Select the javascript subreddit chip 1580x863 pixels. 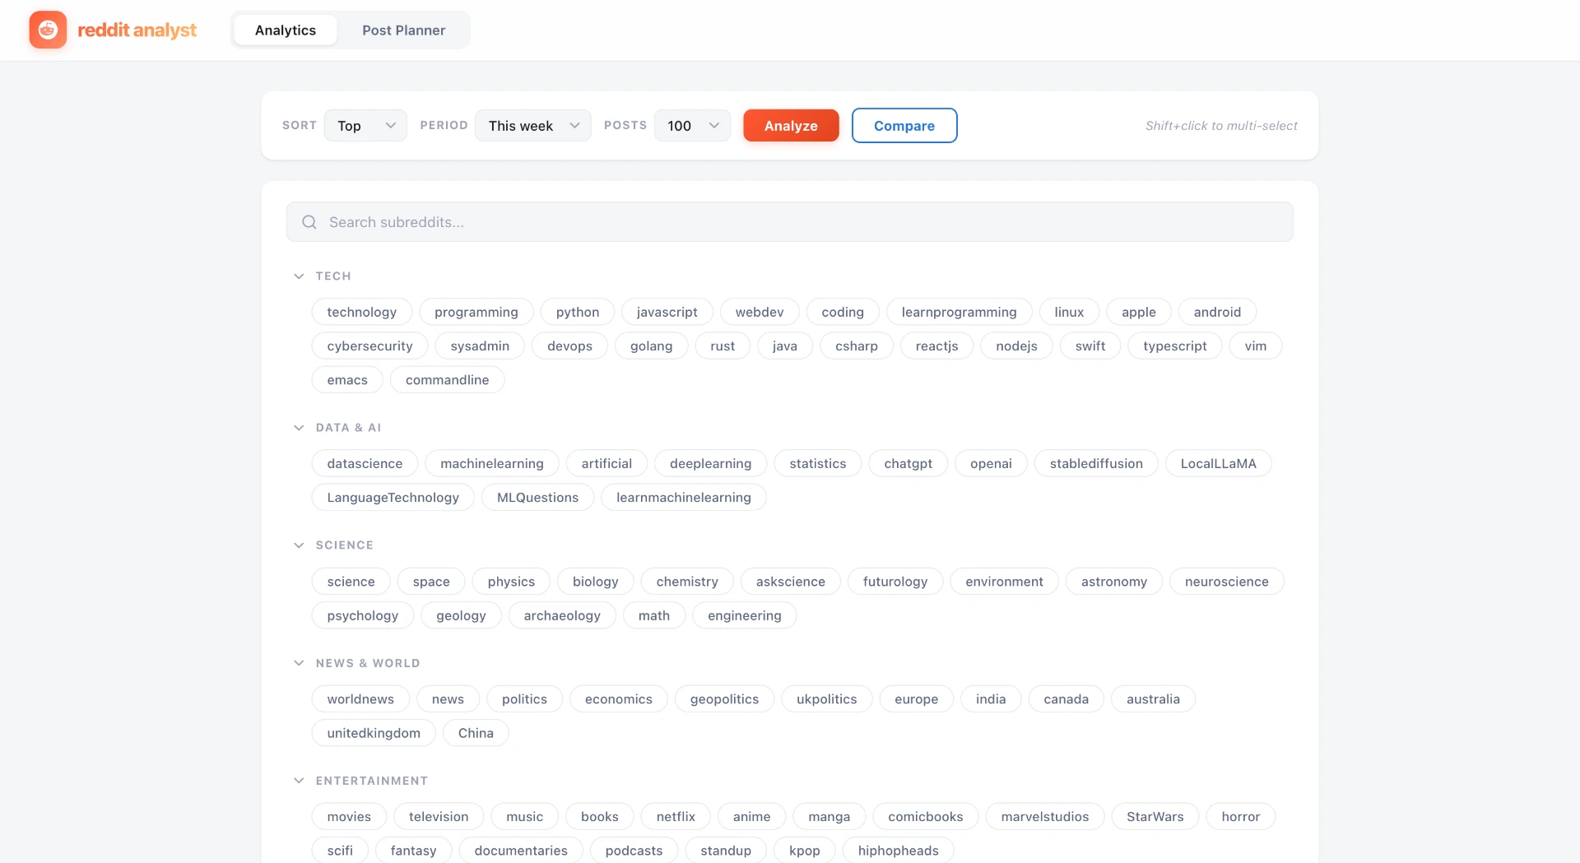[667, 312]
